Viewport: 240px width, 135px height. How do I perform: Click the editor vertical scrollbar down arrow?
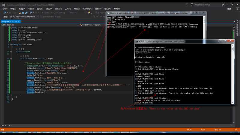[234, 123]
